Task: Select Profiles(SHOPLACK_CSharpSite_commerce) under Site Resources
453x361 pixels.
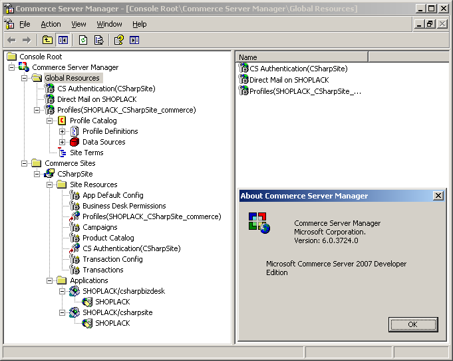Action: [152, 216]
